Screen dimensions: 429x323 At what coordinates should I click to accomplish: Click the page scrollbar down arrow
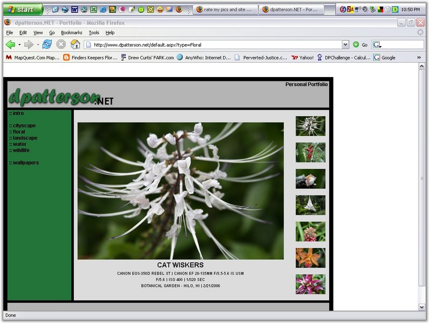click(421, 307)
